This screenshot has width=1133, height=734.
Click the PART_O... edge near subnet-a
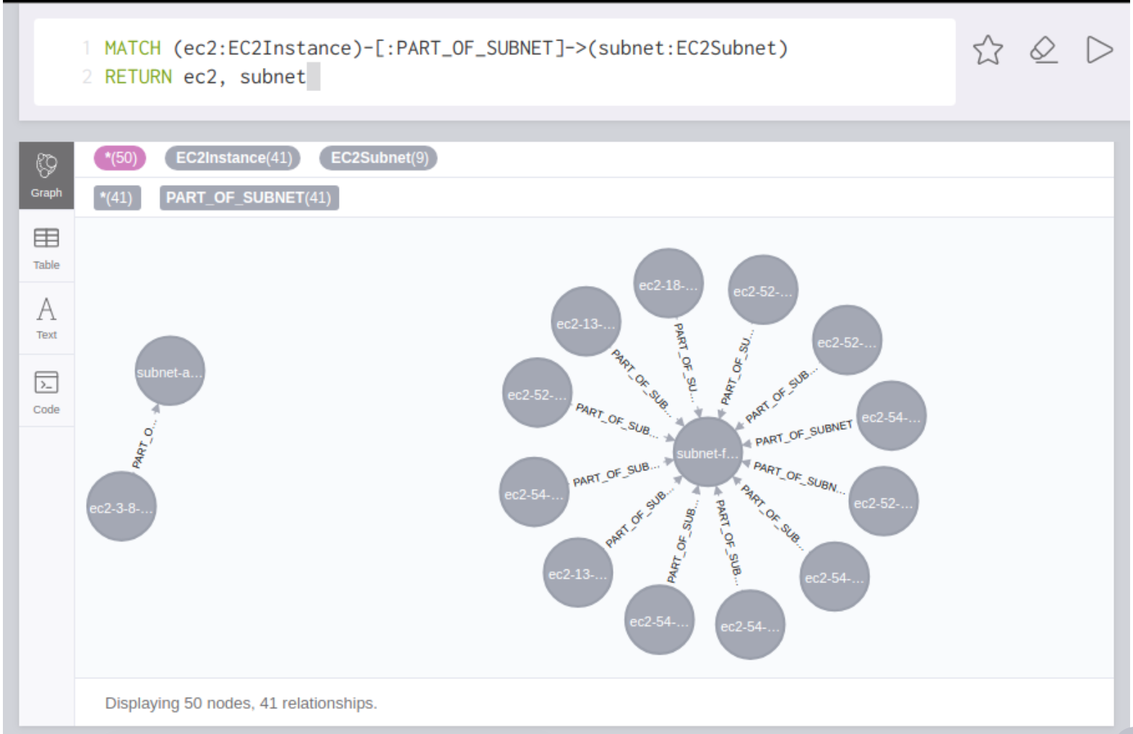point(143,448)
